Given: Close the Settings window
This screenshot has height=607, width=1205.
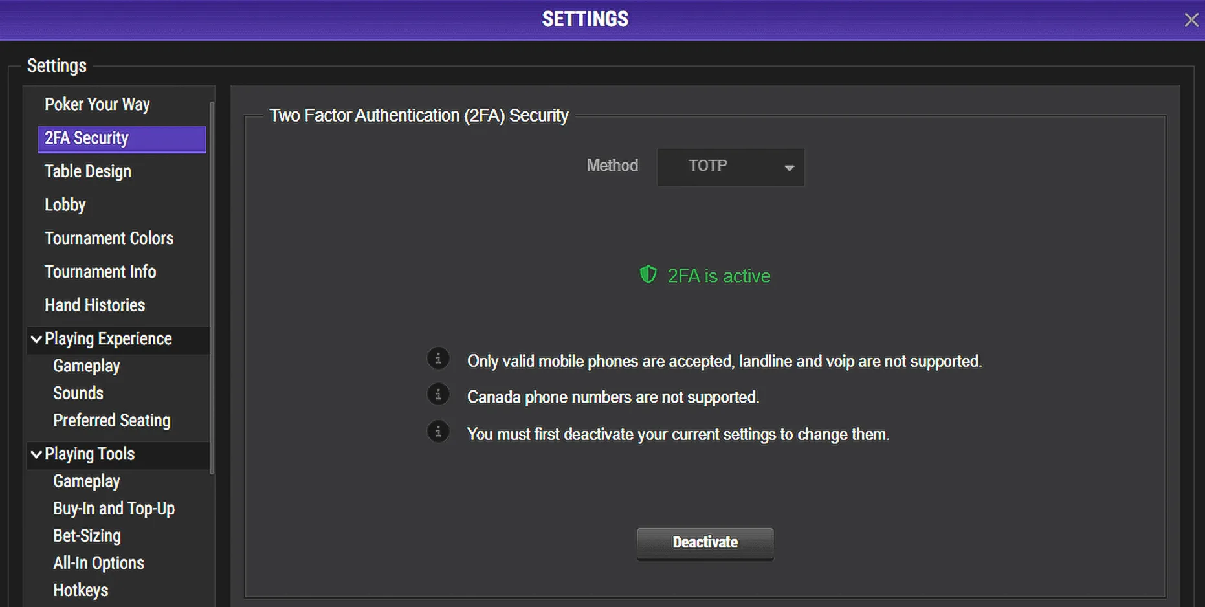Looking at the screenshot, I should coord(1191,20).
